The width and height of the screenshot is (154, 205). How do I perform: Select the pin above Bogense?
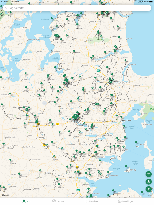[x=113, y=190]
